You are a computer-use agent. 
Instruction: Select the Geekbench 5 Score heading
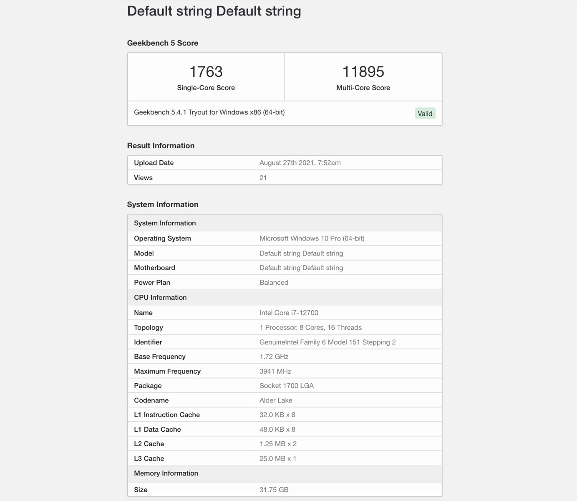162,43
